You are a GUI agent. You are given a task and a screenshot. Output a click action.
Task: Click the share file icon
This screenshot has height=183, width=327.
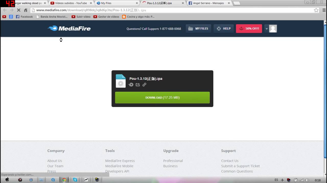pos(138,85)
